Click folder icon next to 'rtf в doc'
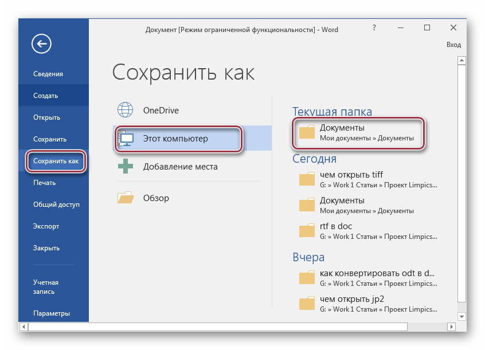This screenshot has width=485, height=350. [x=307, y=230]
